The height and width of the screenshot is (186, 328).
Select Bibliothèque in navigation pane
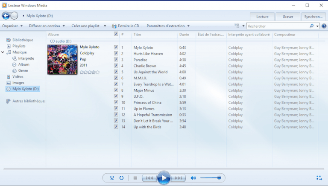23,40
